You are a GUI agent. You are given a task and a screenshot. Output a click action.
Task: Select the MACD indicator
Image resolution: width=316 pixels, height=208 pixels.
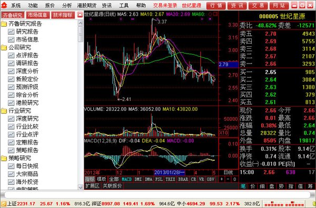[x=126, y=179]
